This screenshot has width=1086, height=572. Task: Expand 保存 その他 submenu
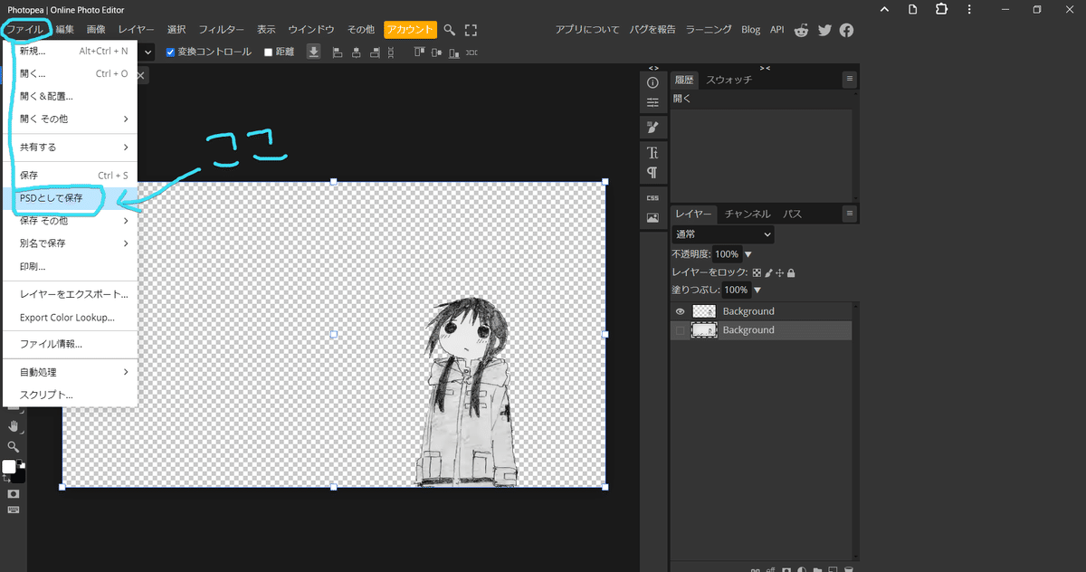(x=70, y=220)
